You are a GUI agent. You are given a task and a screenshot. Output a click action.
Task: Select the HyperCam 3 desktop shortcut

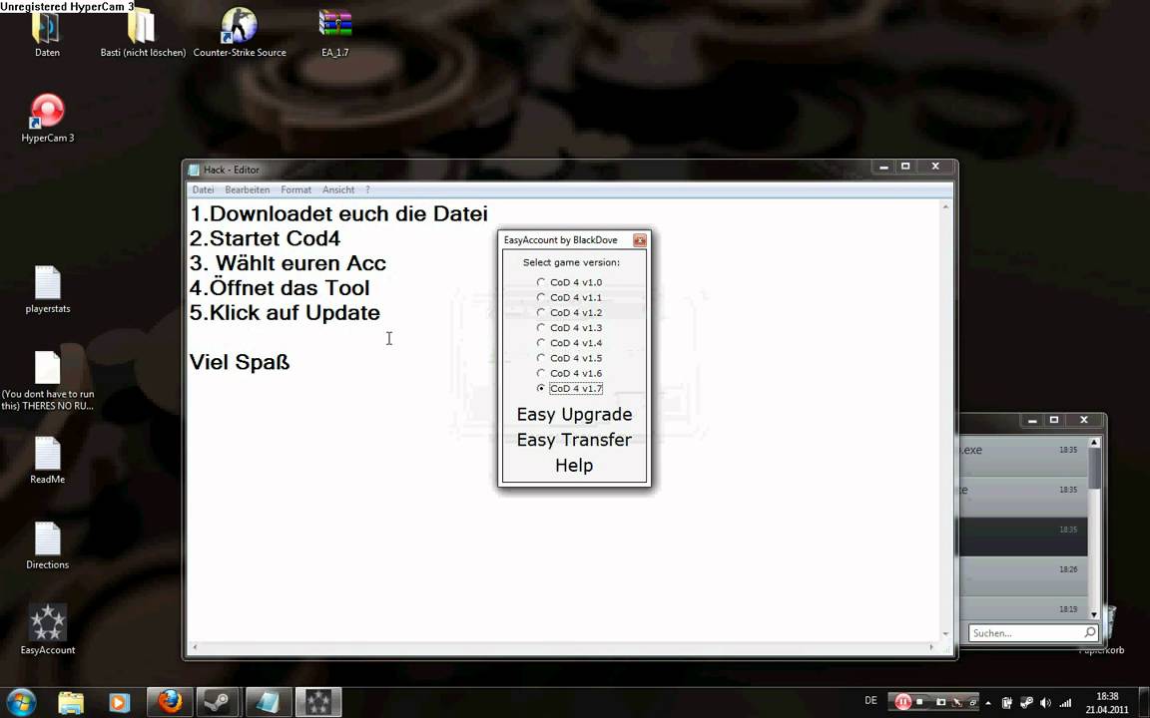point(48,118)
